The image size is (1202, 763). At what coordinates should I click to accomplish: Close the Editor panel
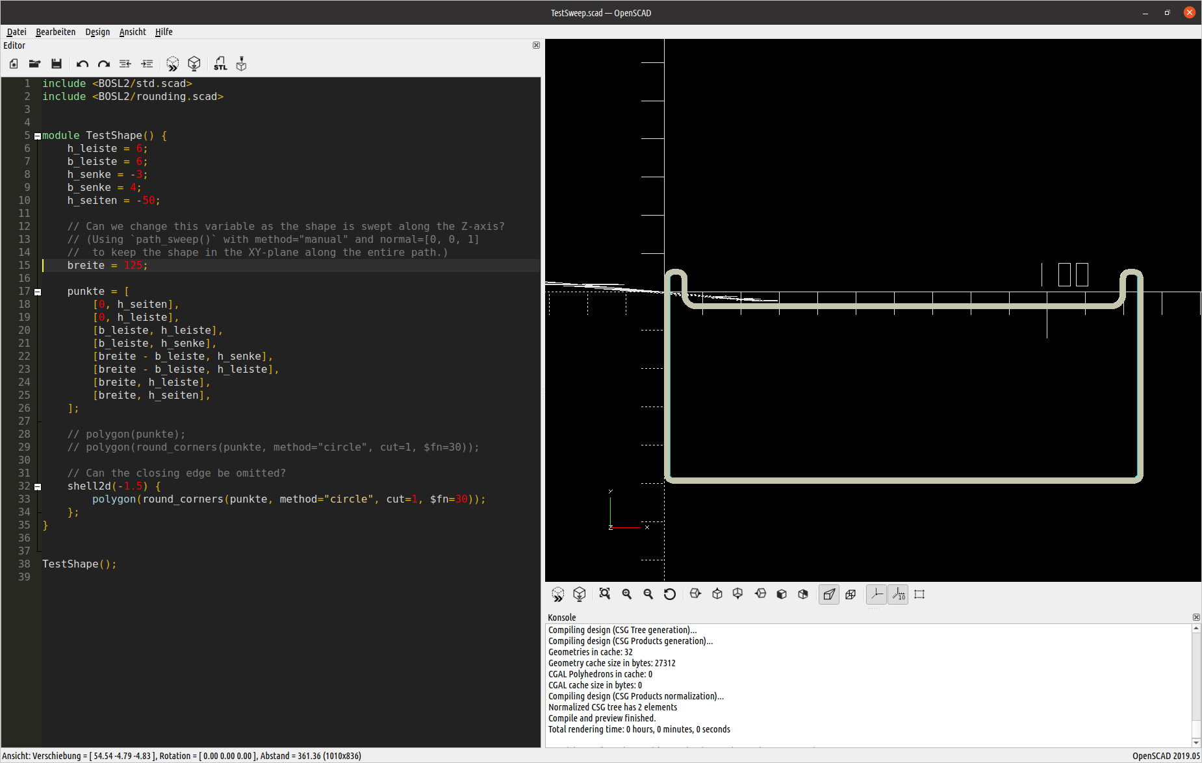coord(536,45)
